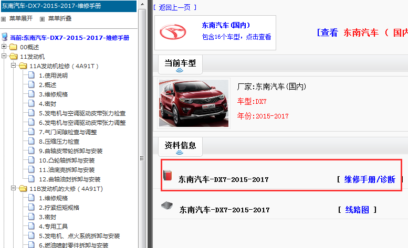The width and height of the screenshot is (408, 248).
Task: Click the document icon for 7.气门间隙检查与调整
Action: [31, 132]
